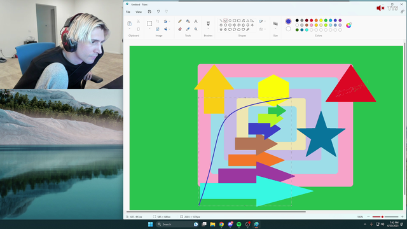Click the Brushes tool icon
The width and height of the screenshot is (407, 229).
208,24
